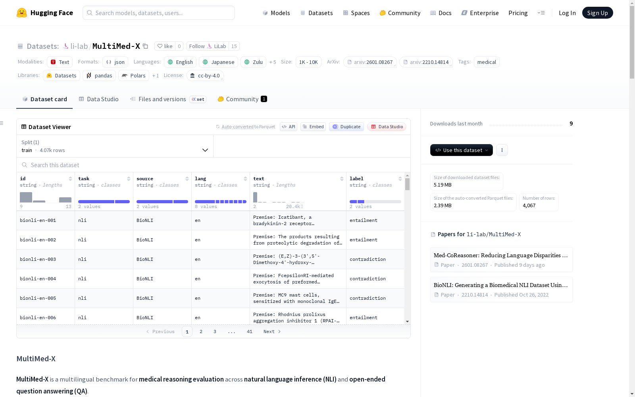Sort by the source column
Viewport: 635px width, 397px height.
(187, 179)
